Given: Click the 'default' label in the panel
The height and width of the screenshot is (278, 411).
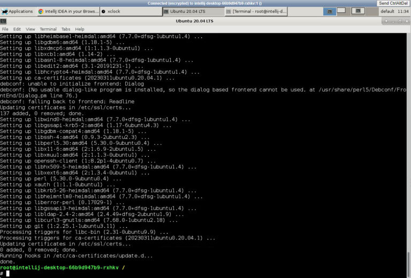Looking at the screenshot, I should point(387,12).
